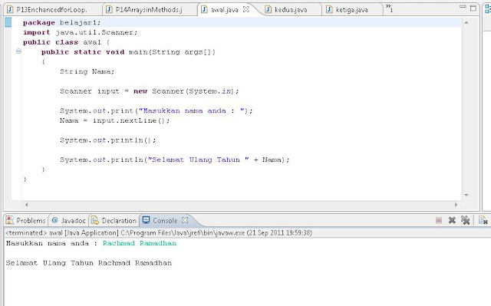Switch to the kedua.java tab
Viewport: 491px width, 306px height.
[291, 10]
